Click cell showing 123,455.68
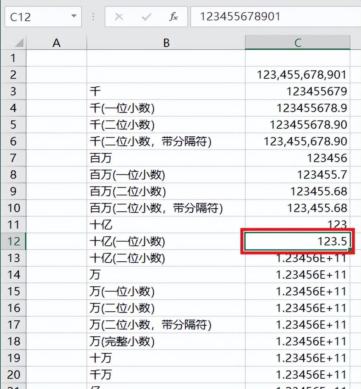 pos(298,208)
